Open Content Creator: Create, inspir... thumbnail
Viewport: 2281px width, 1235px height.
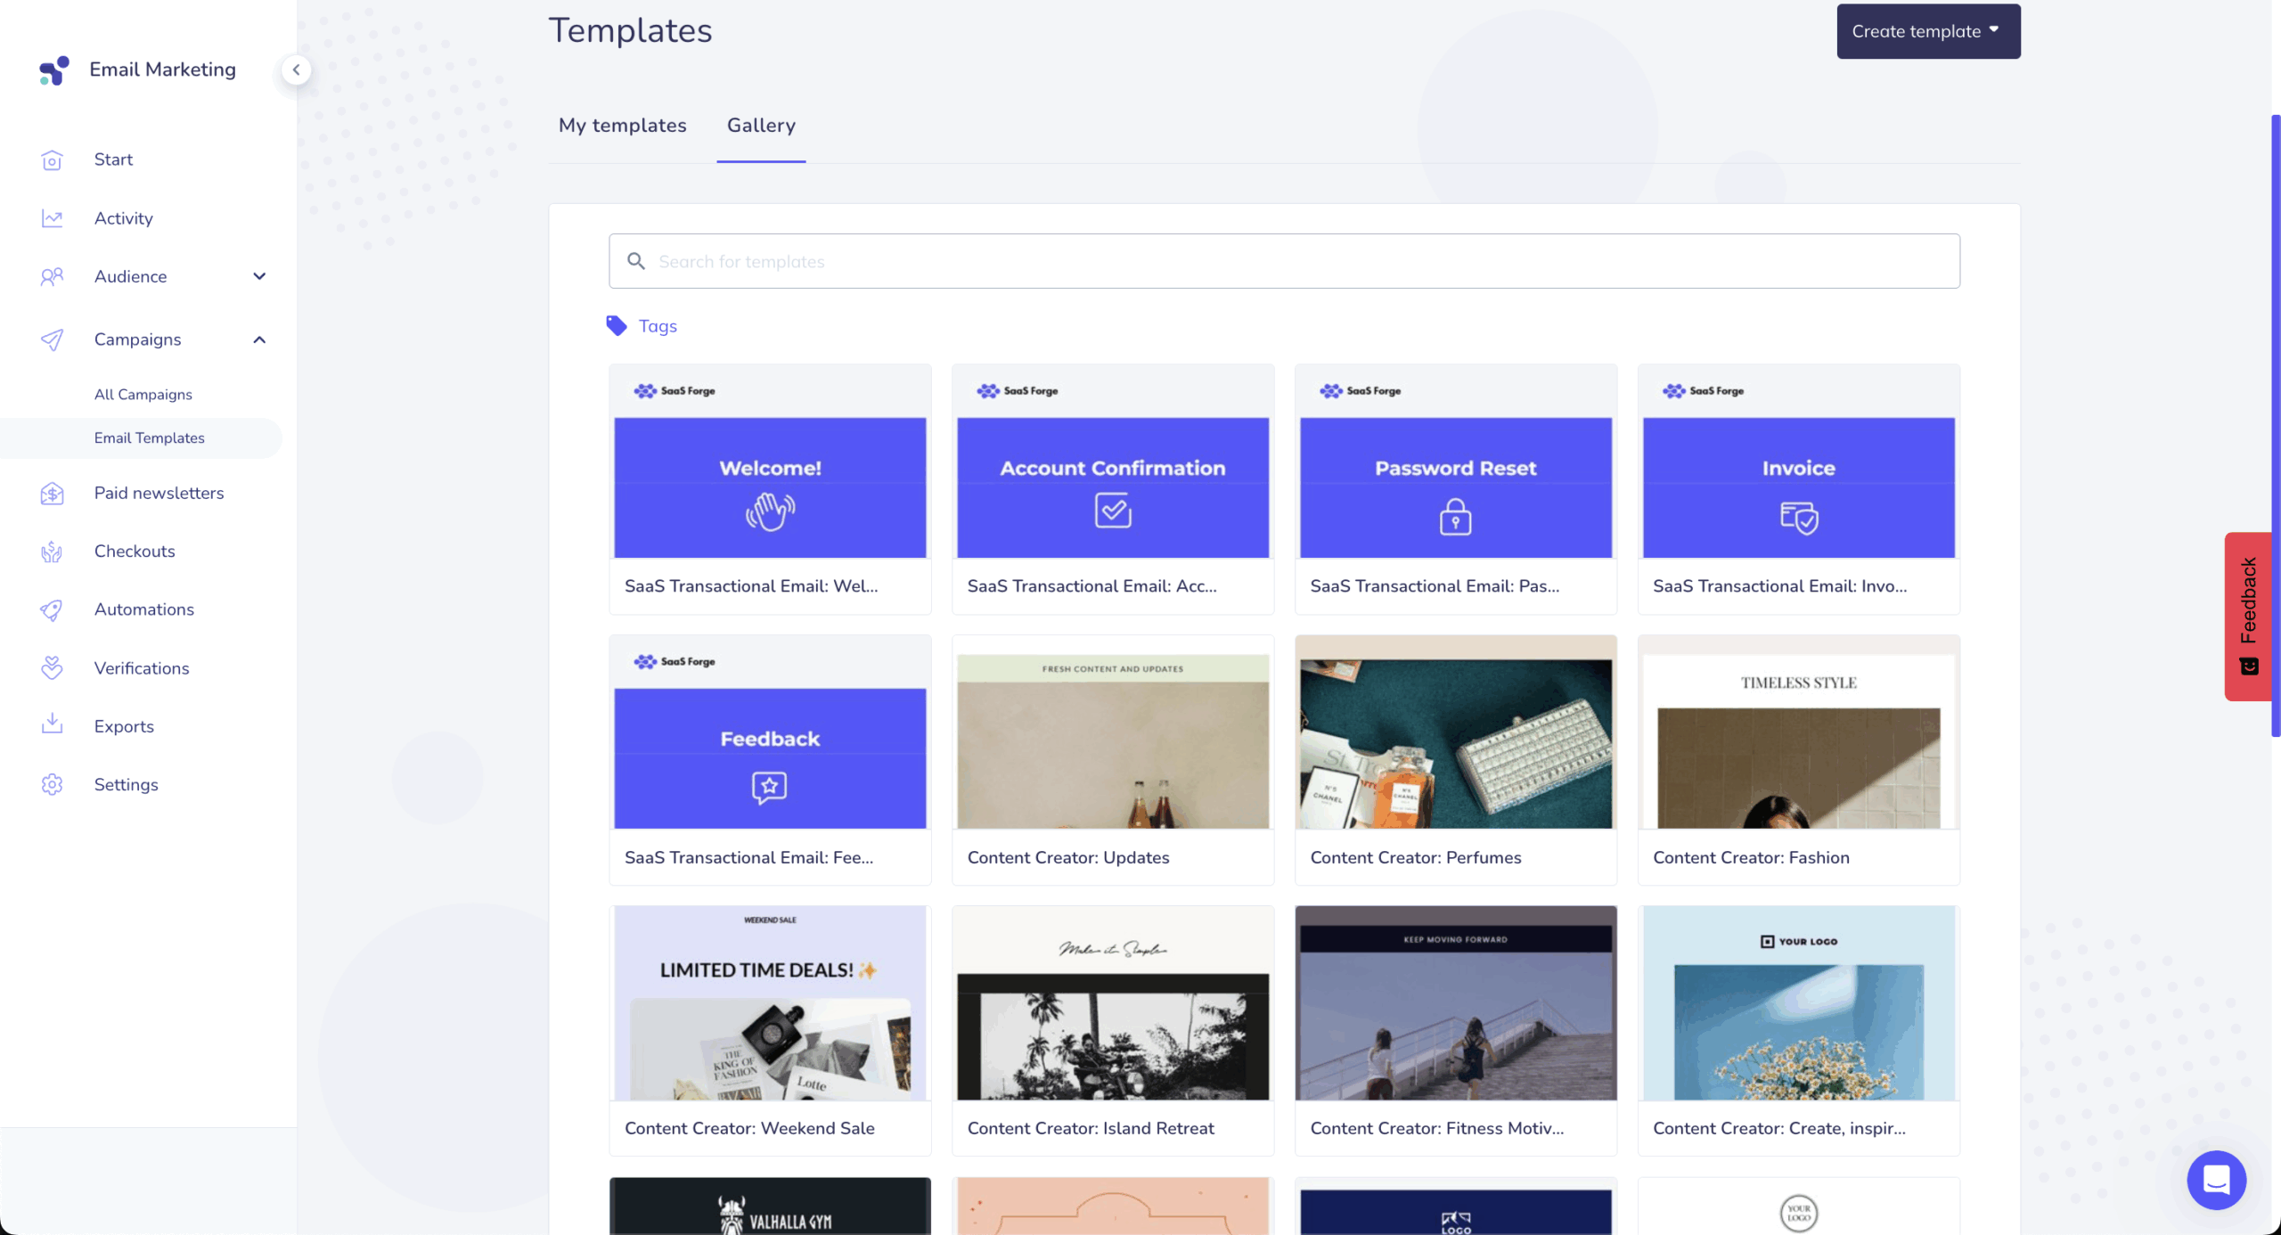[x=1799, y=1003]
